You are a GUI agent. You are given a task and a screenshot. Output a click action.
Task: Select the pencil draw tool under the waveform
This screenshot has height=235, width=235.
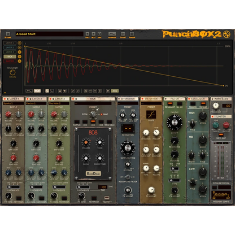tap(47, 91)
